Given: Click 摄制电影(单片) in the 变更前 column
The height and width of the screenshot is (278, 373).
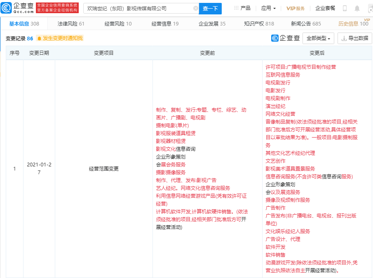Looking at the screenshot, I should pos(172,126).
